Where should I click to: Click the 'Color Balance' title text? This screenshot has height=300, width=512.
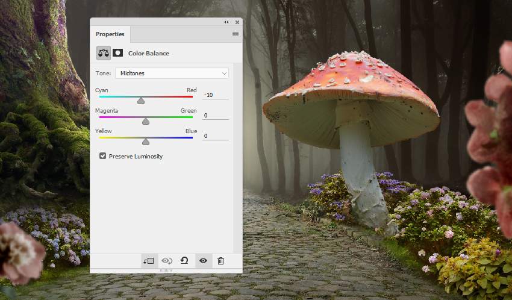pyautogui.click(x=149, y=53)
